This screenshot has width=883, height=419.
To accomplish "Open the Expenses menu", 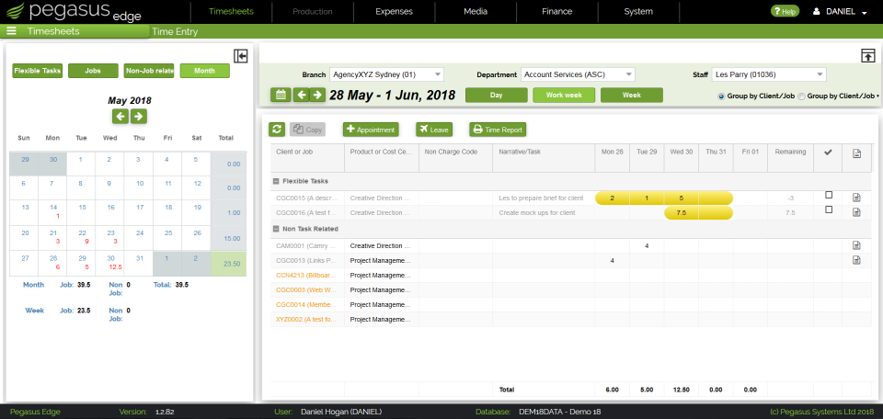I will [x=395, y=11].
